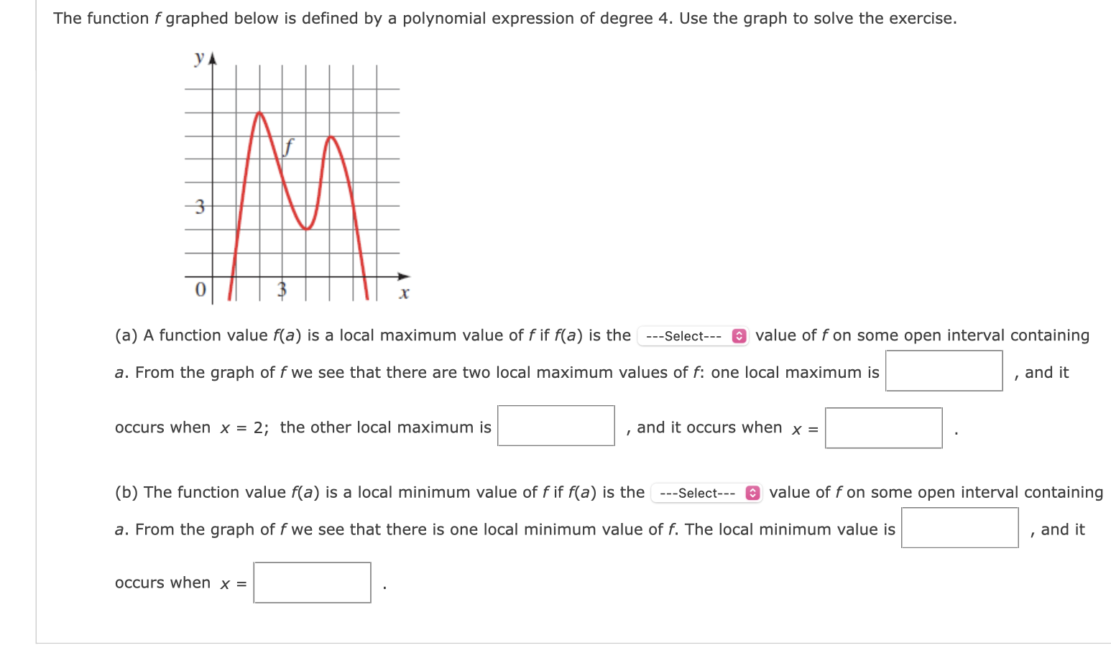The height and width of the screenshot is (658, 1111).
Task: Click the label f on the red curve
Action: pyautogui.click(x=288, y=148)
